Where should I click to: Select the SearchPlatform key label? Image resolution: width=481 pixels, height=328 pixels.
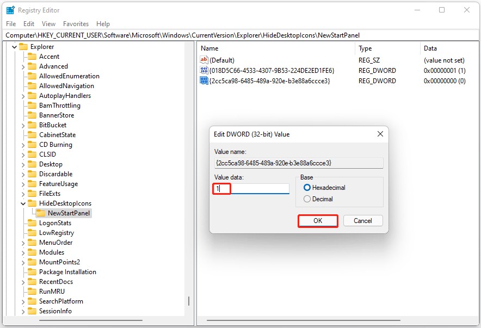(61, 301)
